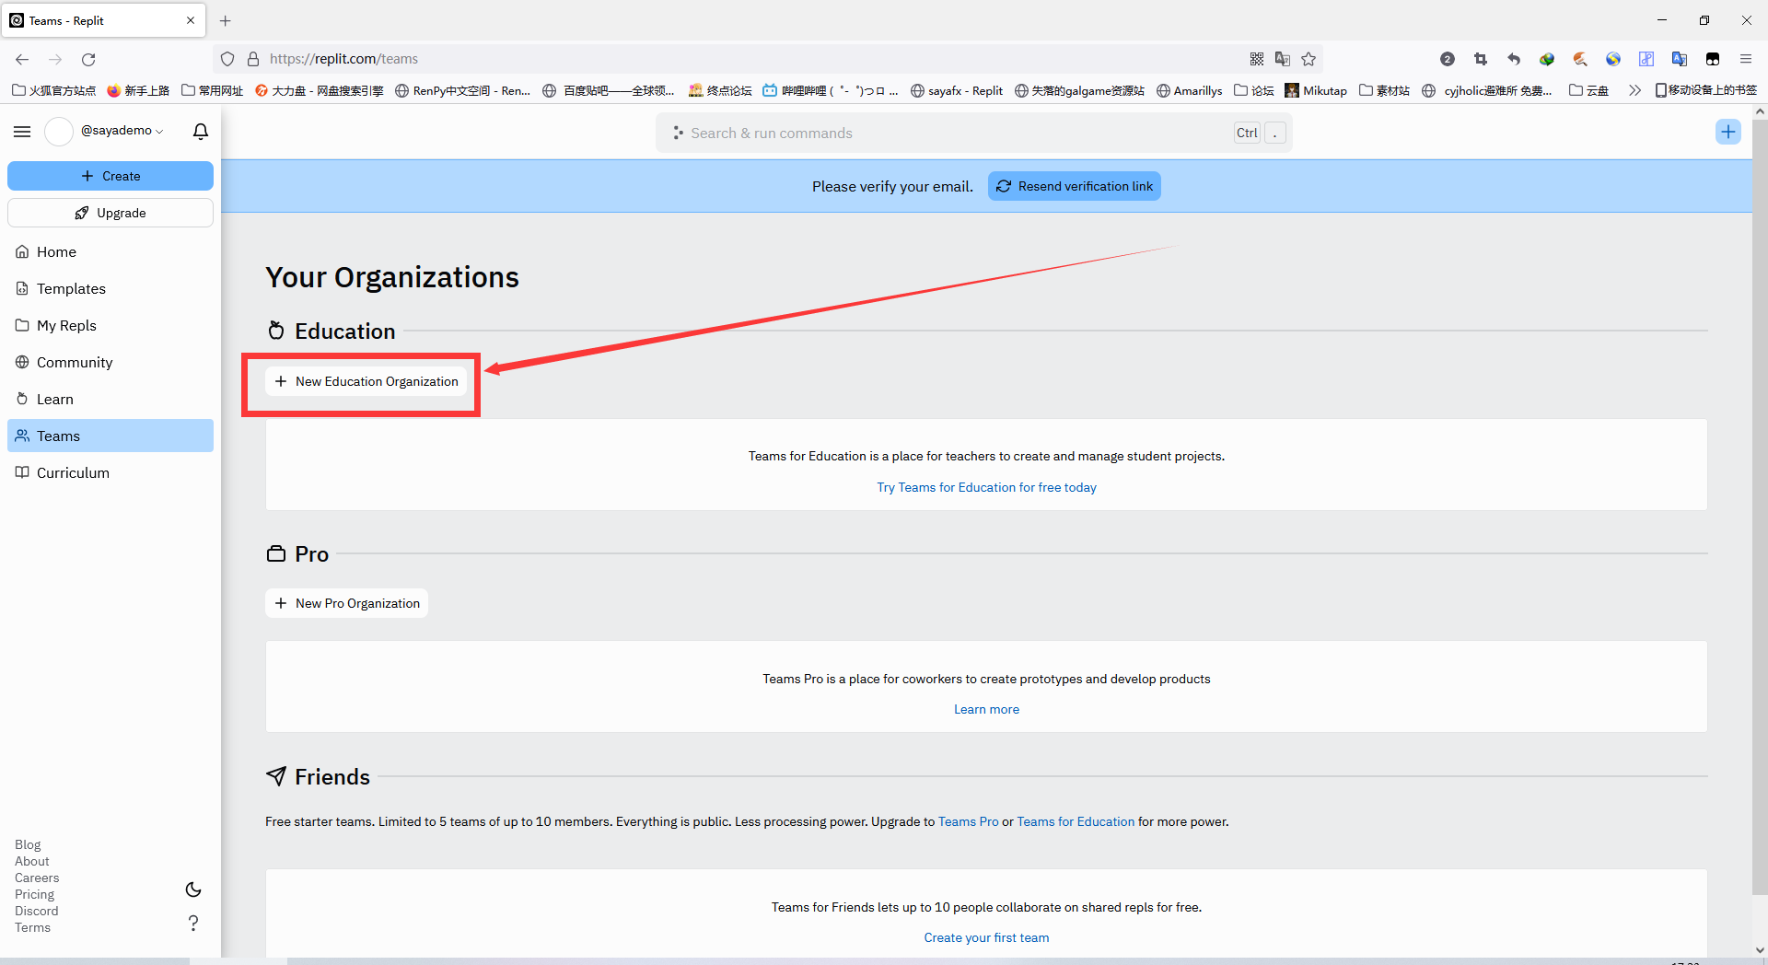This screenshot has height=965, width=1768.
Task: Open the Pricing footer link
Action: click(x=34, y=894)
